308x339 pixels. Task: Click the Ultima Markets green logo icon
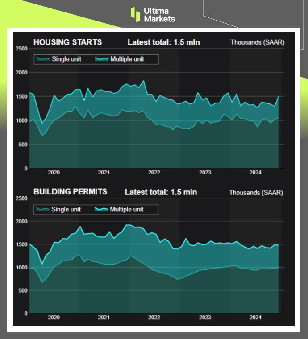(135, 14)
